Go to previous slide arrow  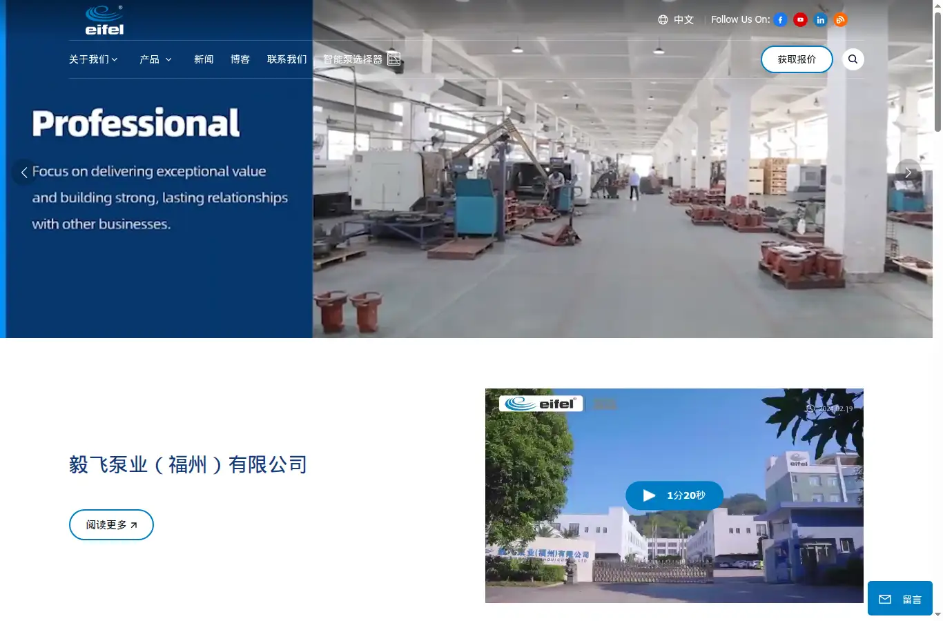click(x=24, y=172)
